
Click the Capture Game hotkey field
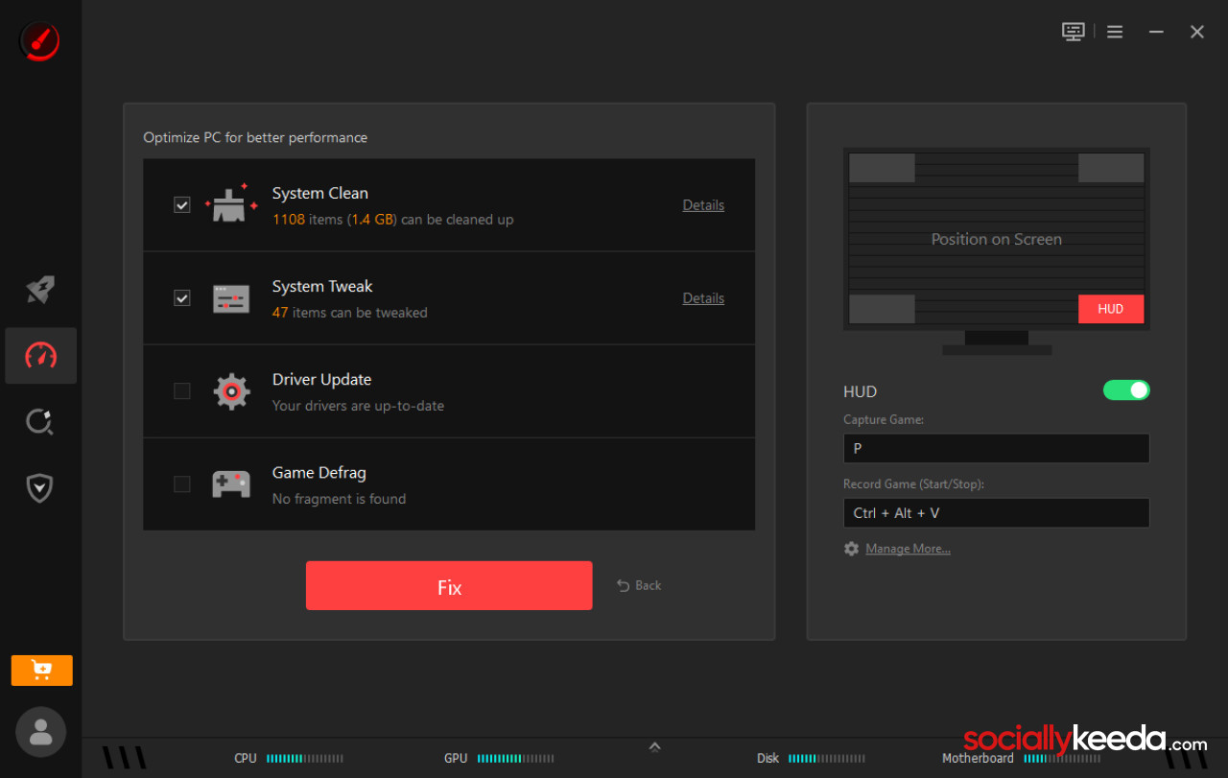[996, 448]
